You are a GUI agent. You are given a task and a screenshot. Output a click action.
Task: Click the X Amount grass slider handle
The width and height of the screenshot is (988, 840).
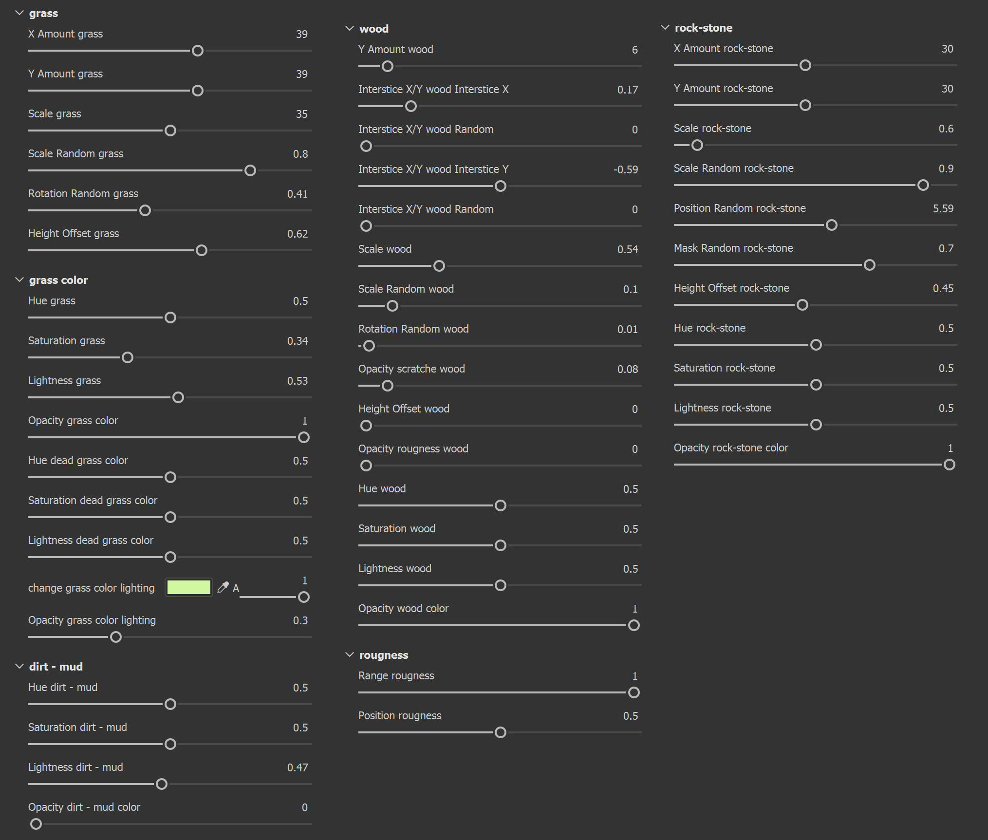(198, 51)
